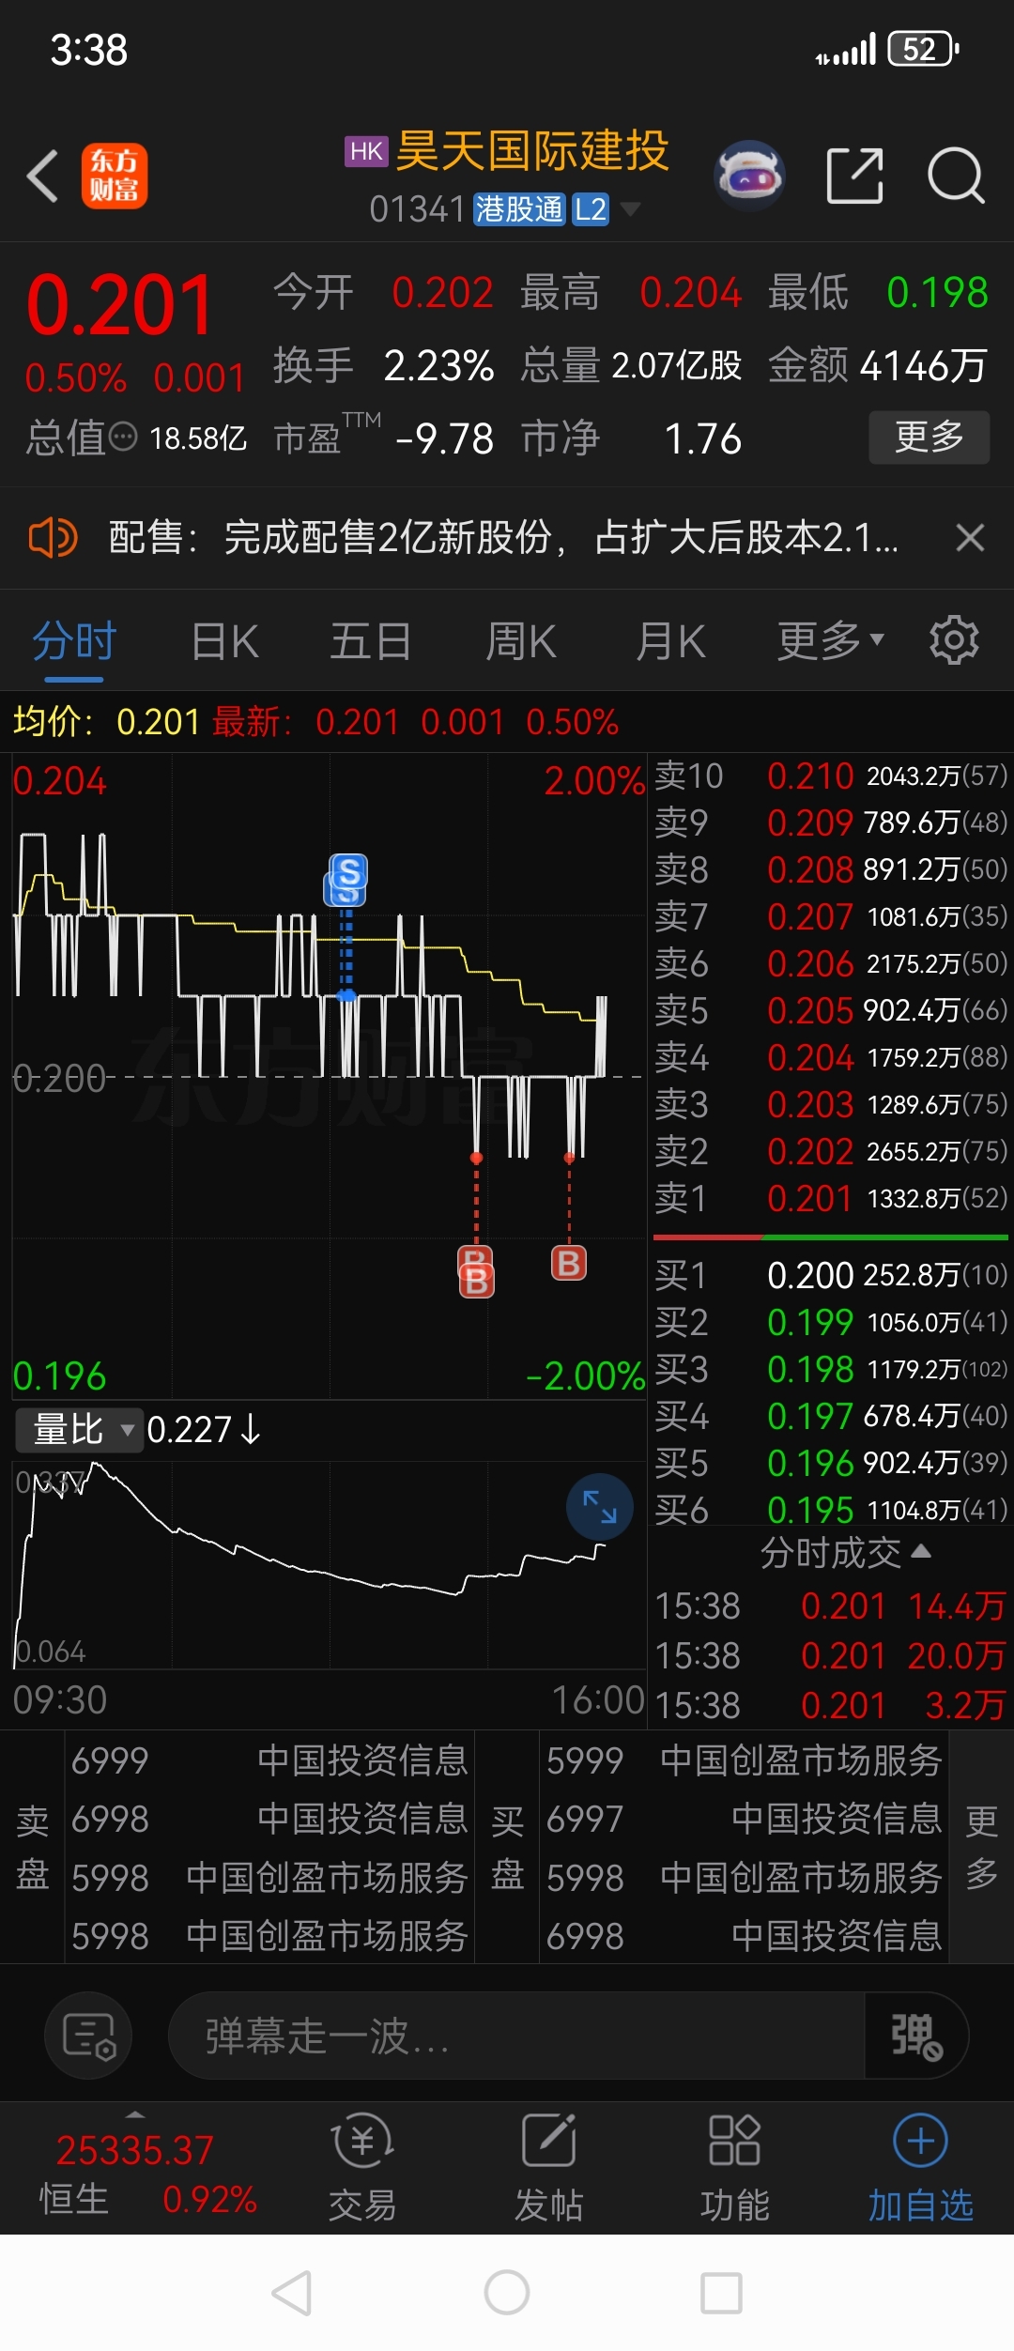Tap the rightmost red B buy marker
The width and height of the screenshot is (1014, 2351).
569,1263
